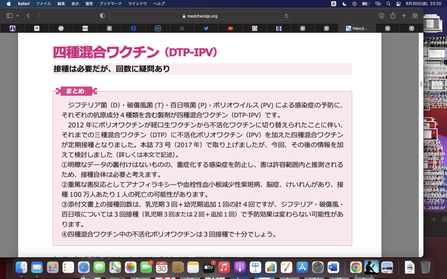
Task: Open the 履歴 menu
Action: (x=89, y=3)
